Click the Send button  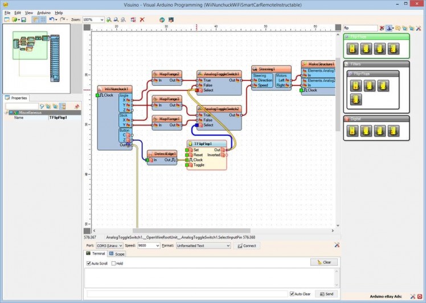click(326, 294)
